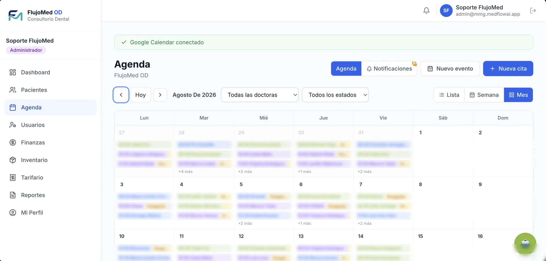Screen dimensions: 546x261
Task: Open Inventario in the sidebar
Action: pyautogui.click(x=50, y=160)
